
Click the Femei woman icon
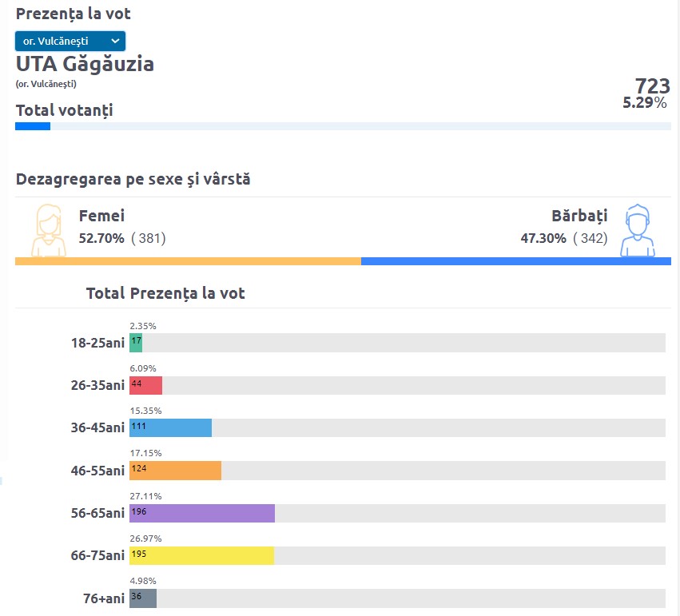coord(49,230)
